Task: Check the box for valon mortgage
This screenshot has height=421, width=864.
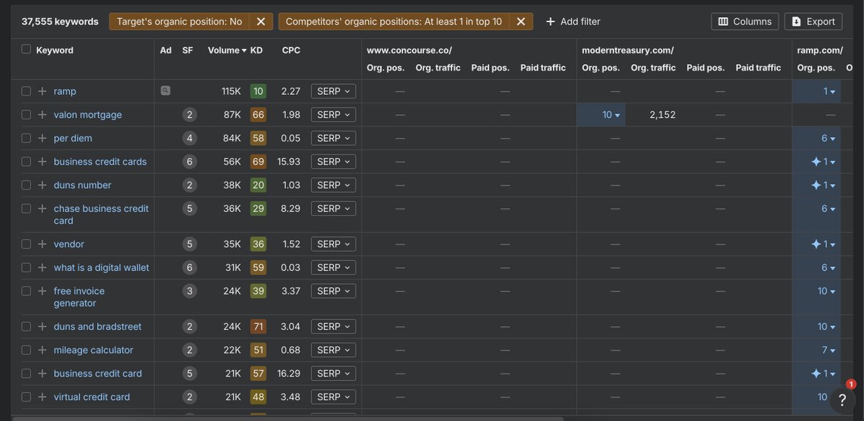Action: point(26,115)
